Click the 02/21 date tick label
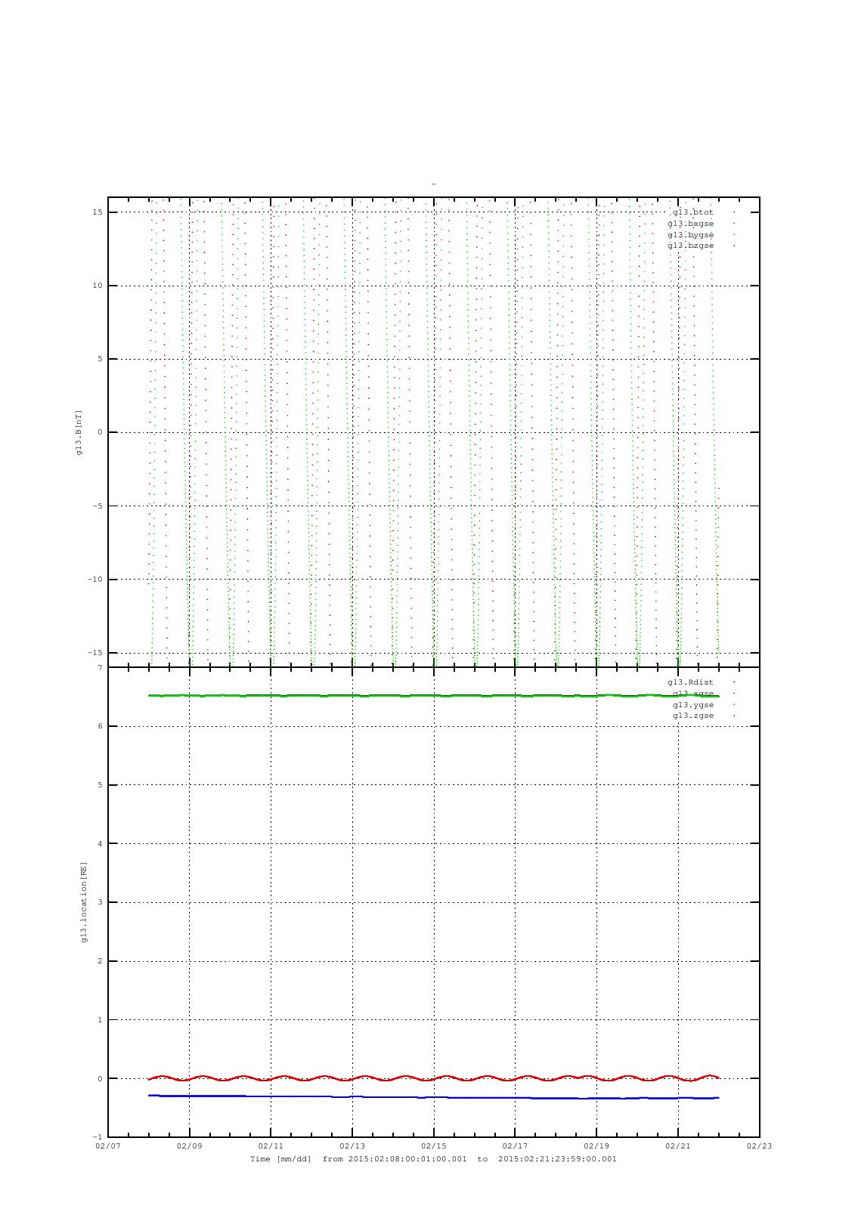 [x=678, y=1146]
